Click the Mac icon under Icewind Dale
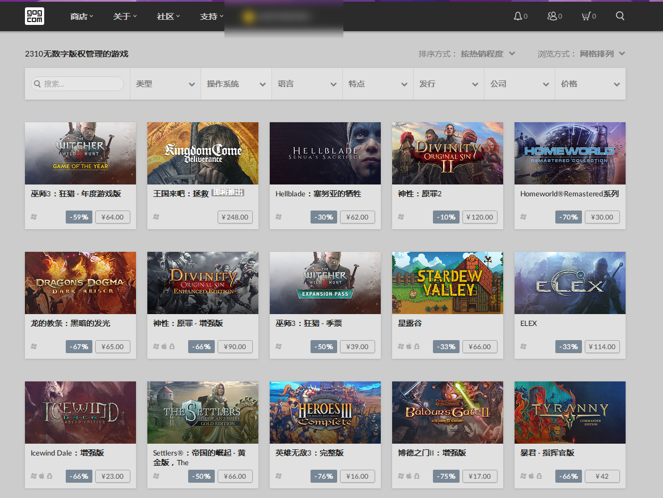 point(41,476)
